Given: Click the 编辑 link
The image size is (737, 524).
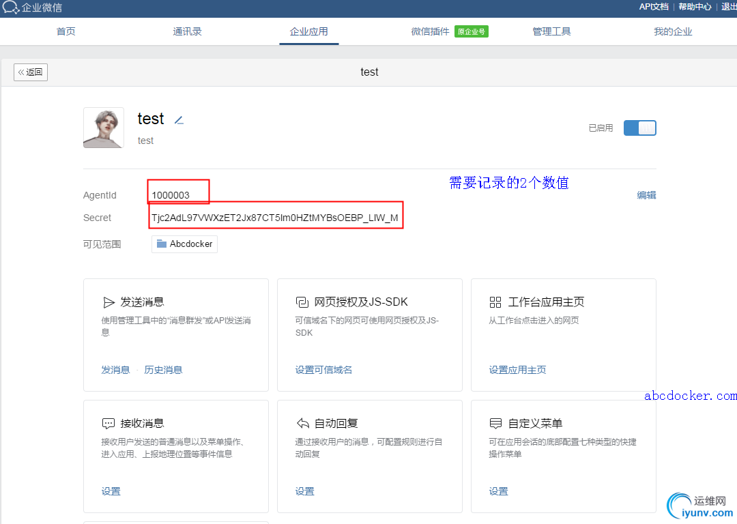Looking at the screenshot, I should [x=646, y=195].
